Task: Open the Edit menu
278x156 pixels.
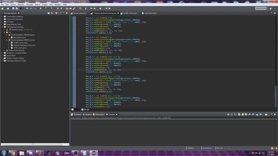Action: 7,5
